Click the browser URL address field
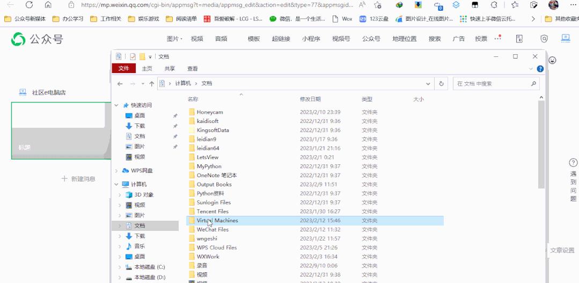The image size is (579, 283). [217, 5]
